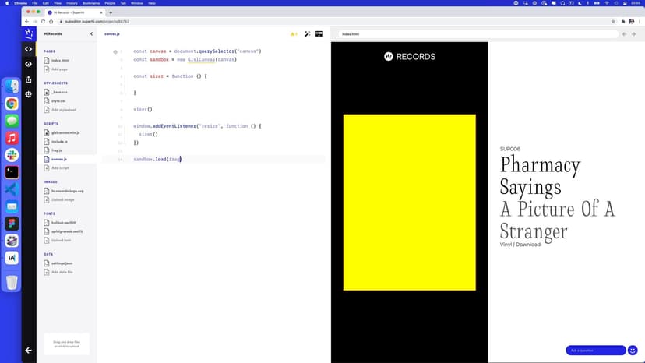Click the share/export icon in sidebar

[x=29, y=79]
